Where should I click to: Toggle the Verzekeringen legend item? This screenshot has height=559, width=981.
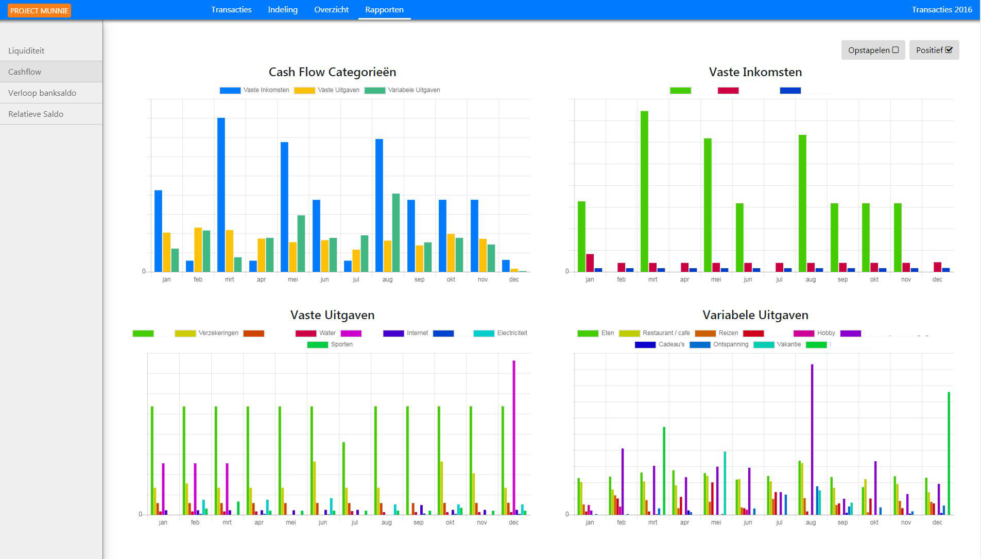206,333
